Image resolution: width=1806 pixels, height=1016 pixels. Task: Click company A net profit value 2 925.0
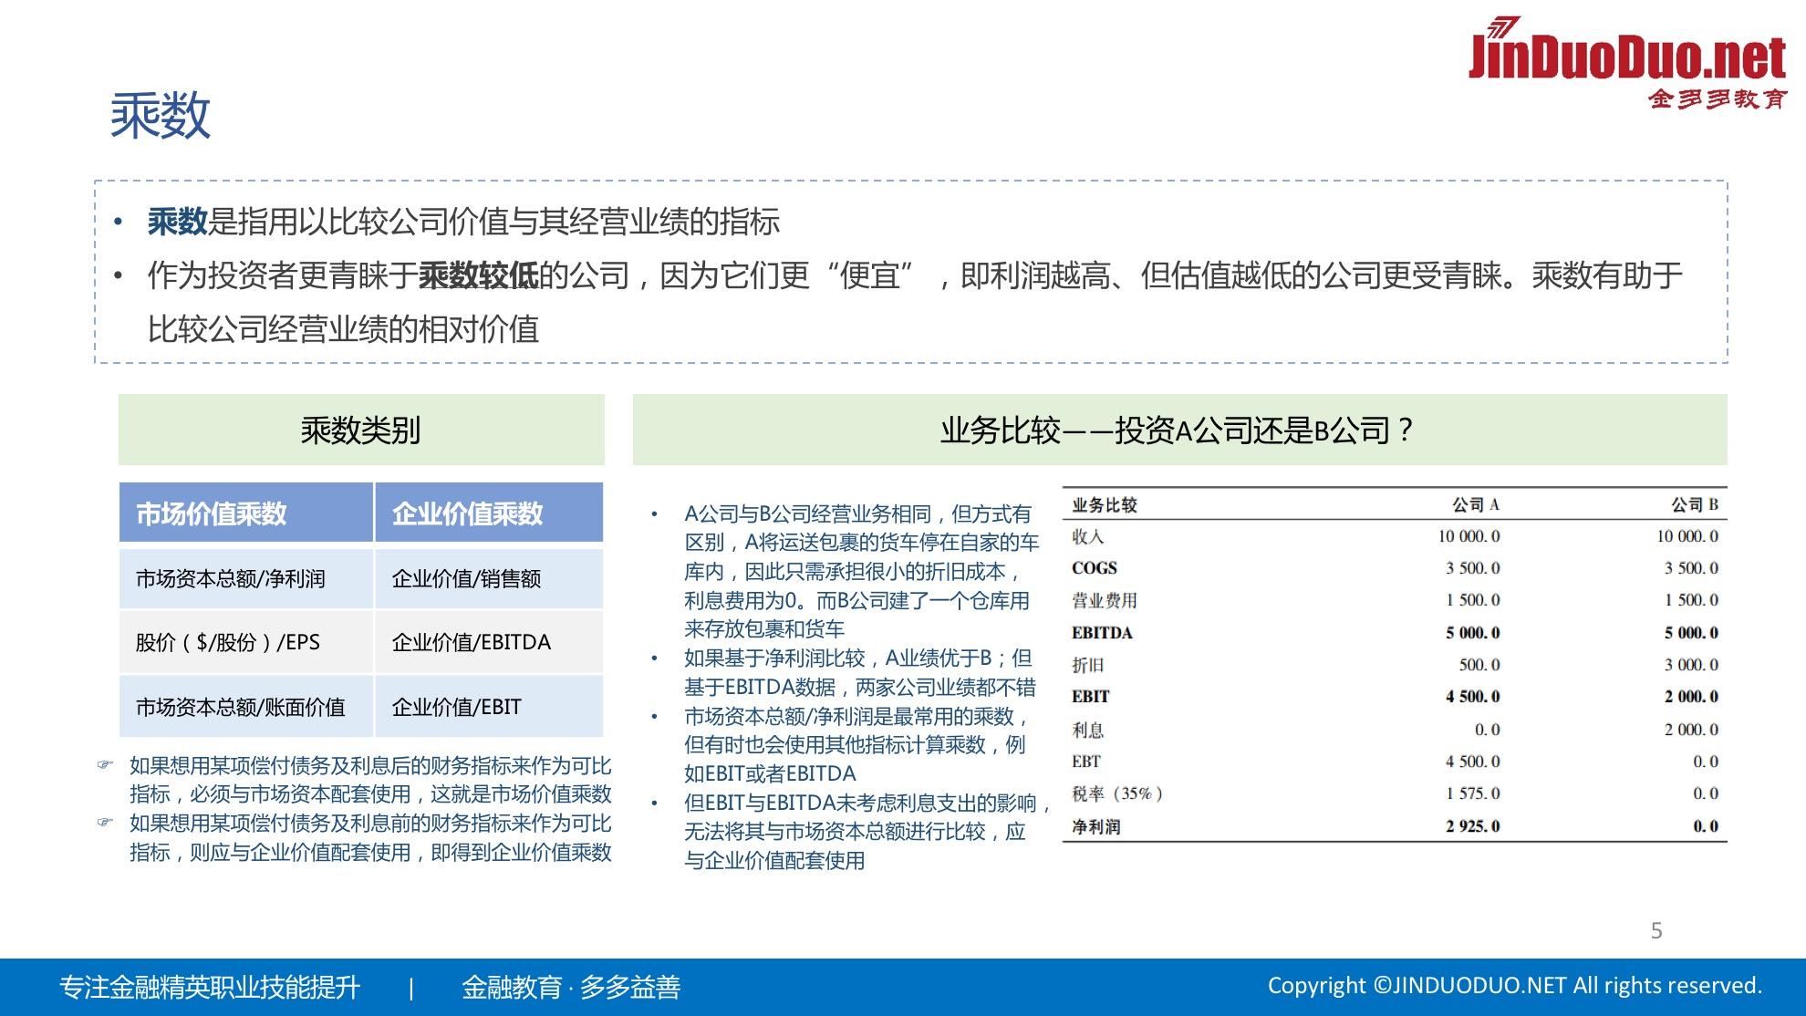pos(1473,826)
